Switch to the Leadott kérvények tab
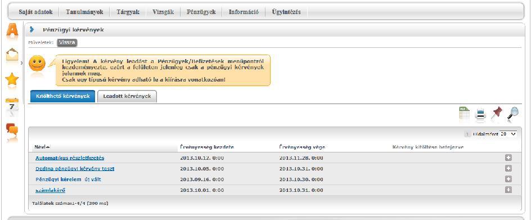Screen dimensions: 531x220 point(127,96)
